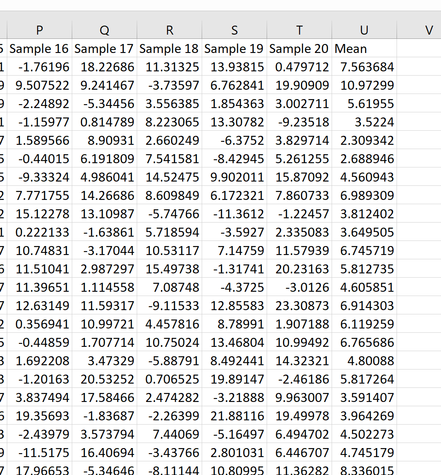Select column U by clicking its header

coord(364,30)
